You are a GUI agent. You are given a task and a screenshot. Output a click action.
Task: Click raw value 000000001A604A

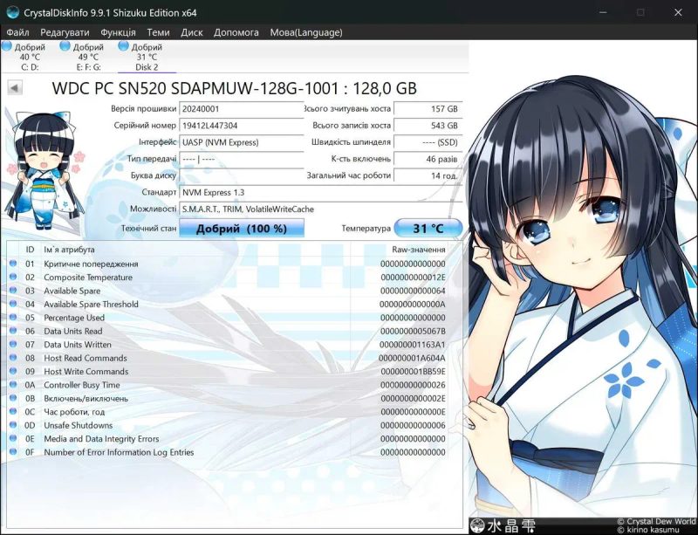[412, 358]
